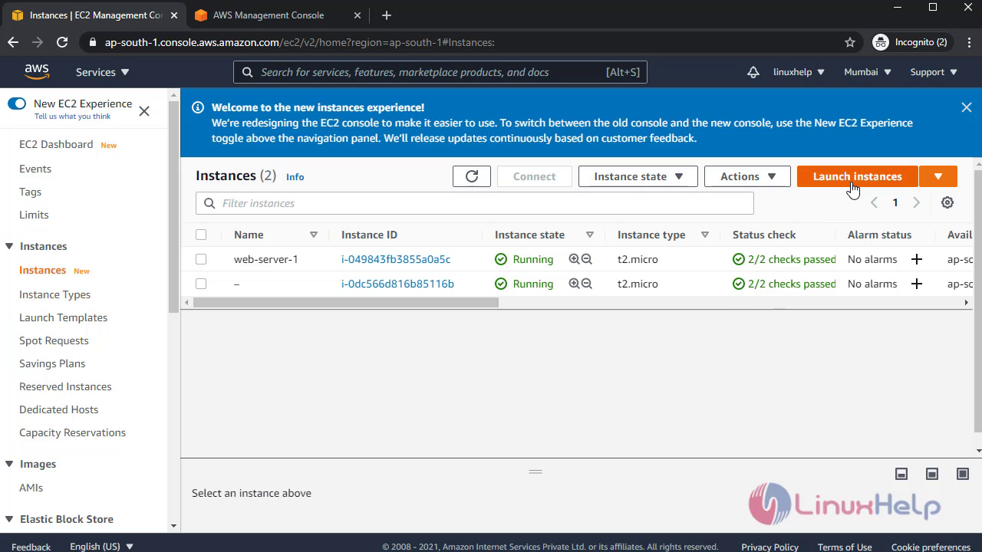The image size is (982, 552).
Task: Click the Incognito profile icon
Action: pyautogui.click(x=881, y=42)
